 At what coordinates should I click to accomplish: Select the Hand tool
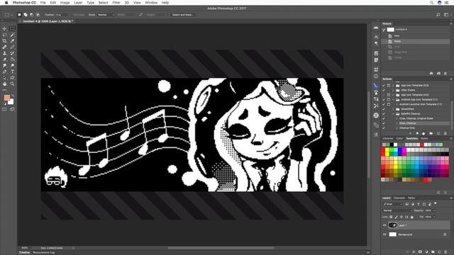pos(4,84)
